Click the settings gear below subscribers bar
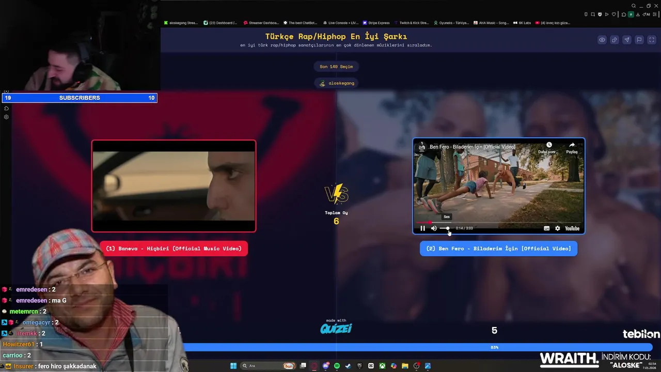 [6, 117]
